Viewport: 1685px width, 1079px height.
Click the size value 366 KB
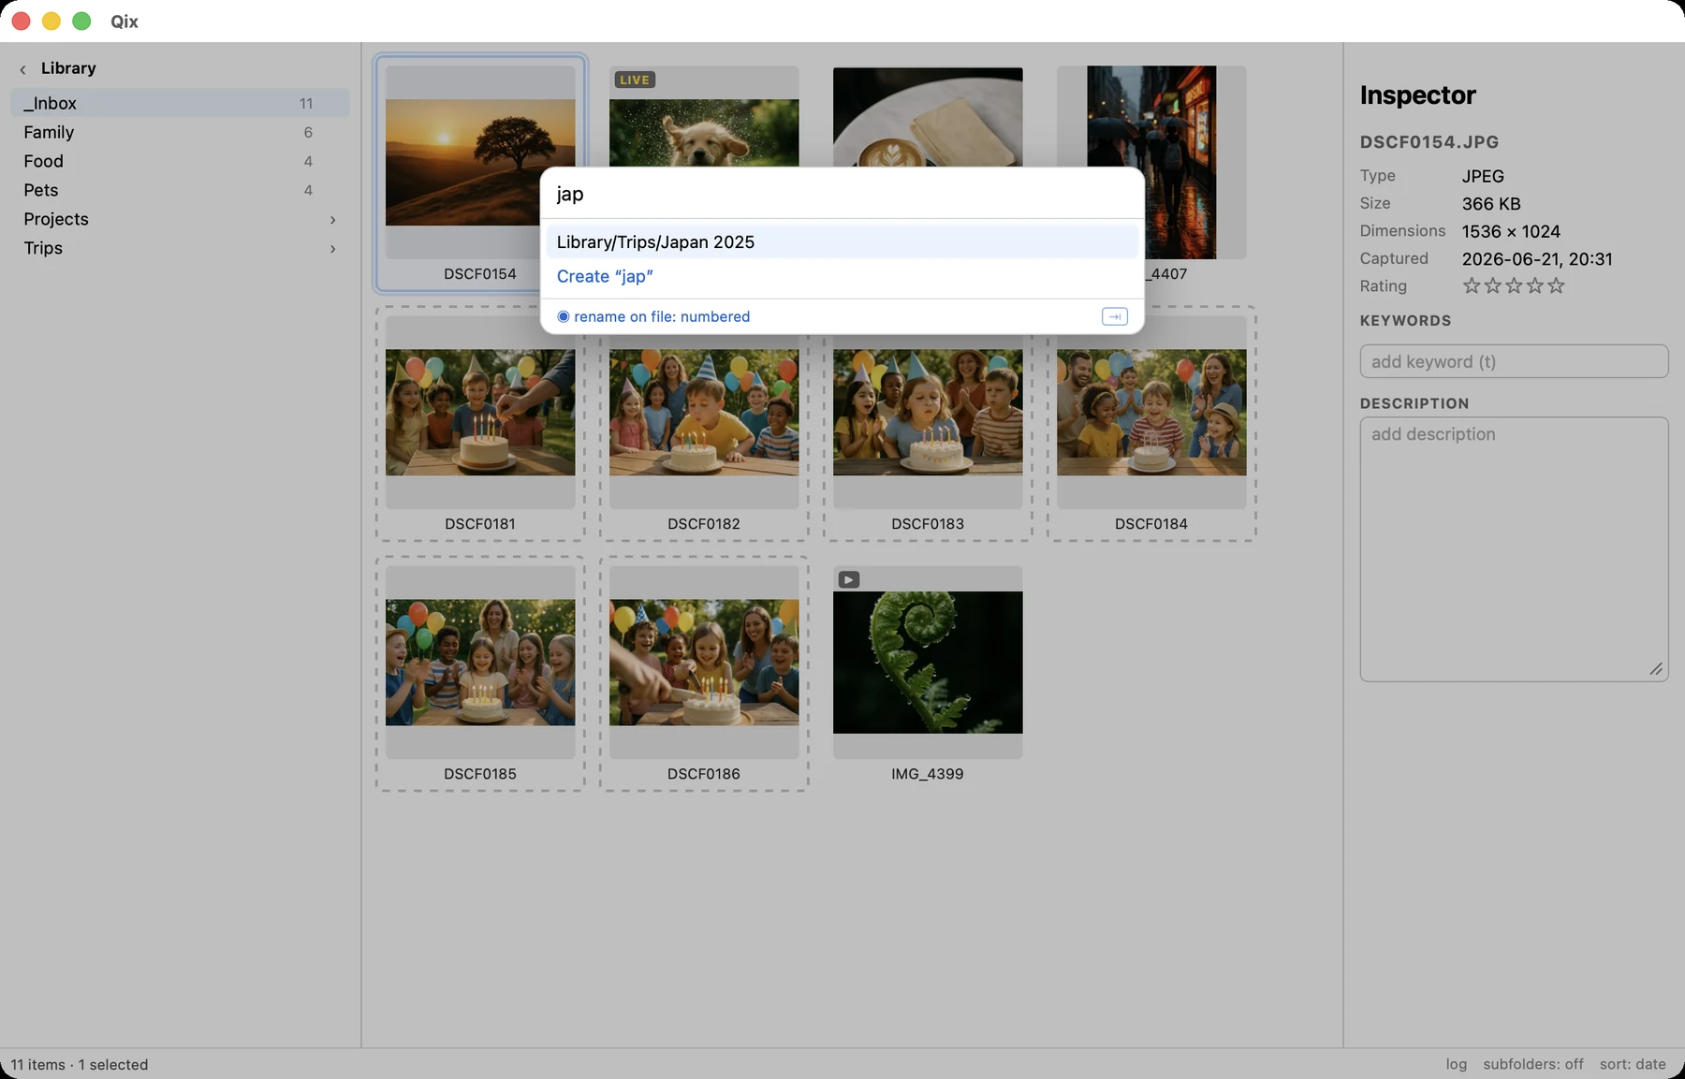click(x=1491, y=204)
